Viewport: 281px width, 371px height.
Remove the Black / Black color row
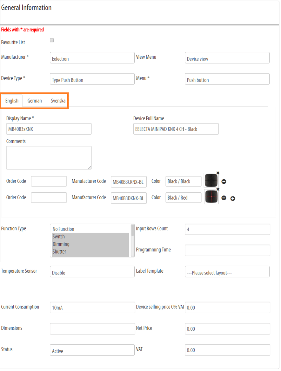(224, 181)
